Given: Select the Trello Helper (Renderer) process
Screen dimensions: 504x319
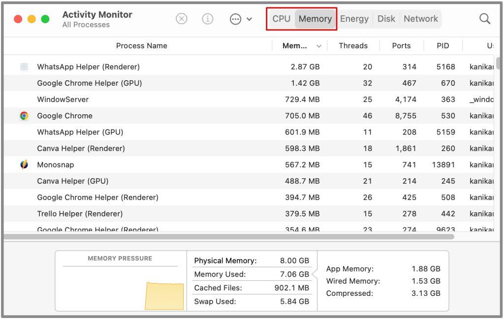Looking at the screenshot, I should coord(80,214).
